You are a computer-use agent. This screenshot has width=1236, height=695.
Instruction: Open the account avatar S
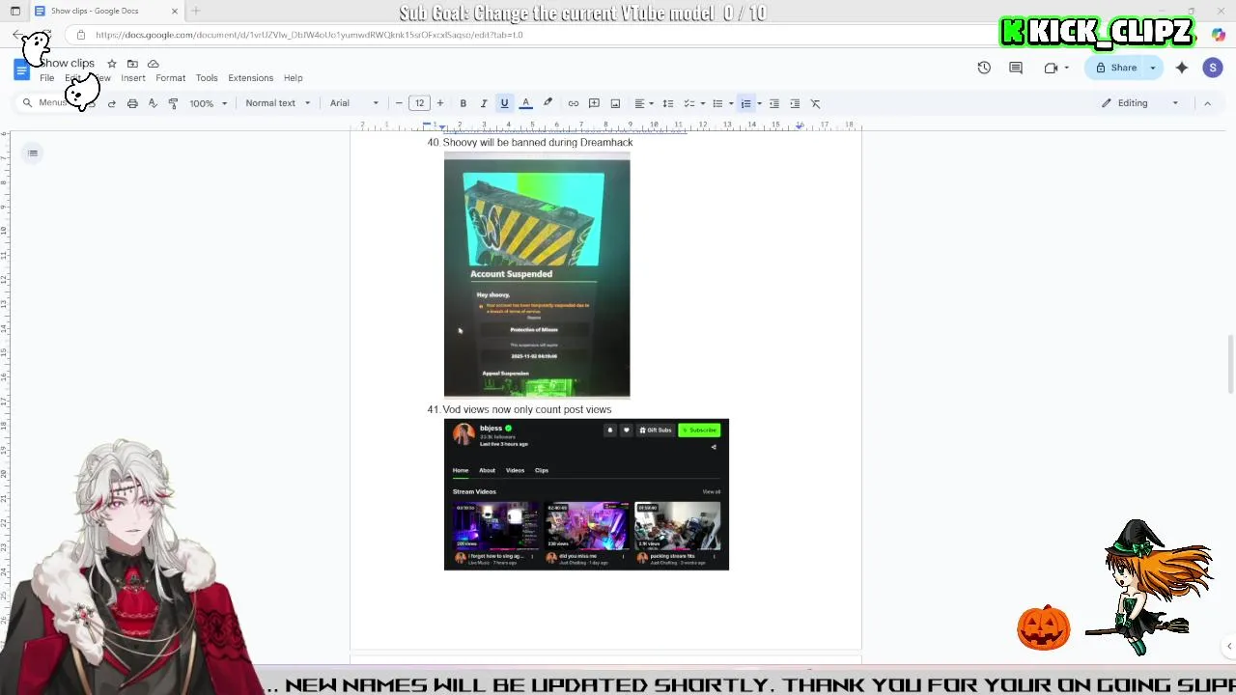[1213, 68]
